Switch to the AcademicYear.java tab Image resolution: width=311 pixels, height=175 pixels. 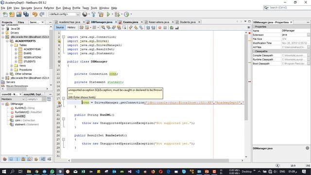pos(69,22)
